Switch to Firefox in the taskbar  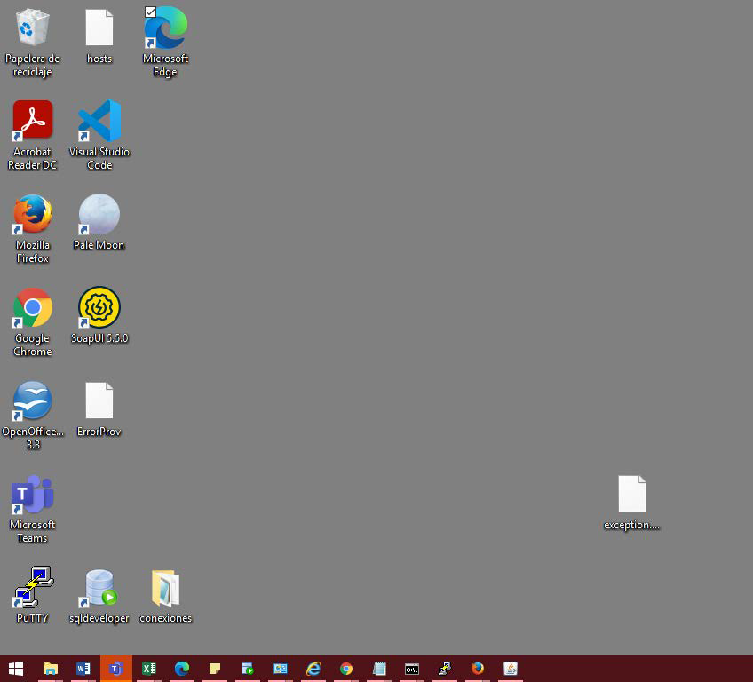tap(478, 669)
